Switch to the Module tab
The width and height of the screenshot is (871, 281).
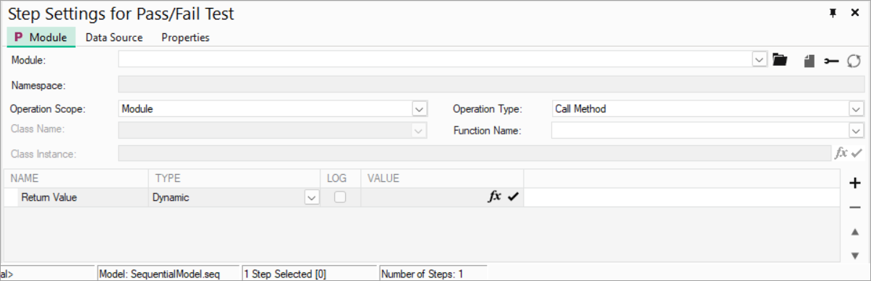click(41, 37)
